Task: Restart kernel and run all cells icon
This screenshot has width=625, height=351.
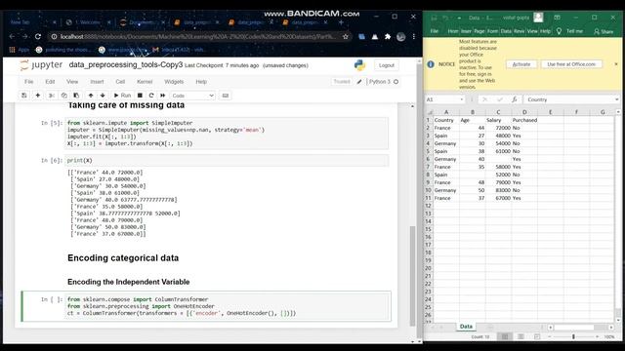Action: click(163, 96)
